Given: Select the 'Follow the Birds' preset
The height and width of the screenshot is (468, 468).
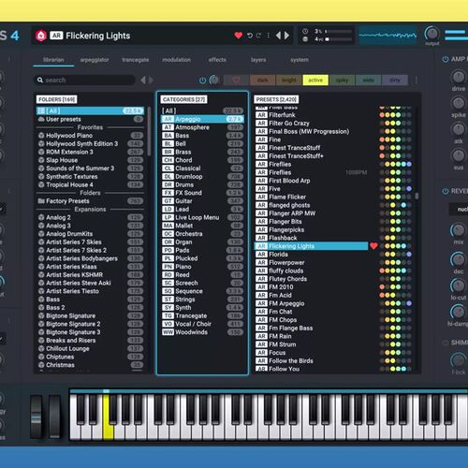Looking at the screenshot, I should [311, 360].
